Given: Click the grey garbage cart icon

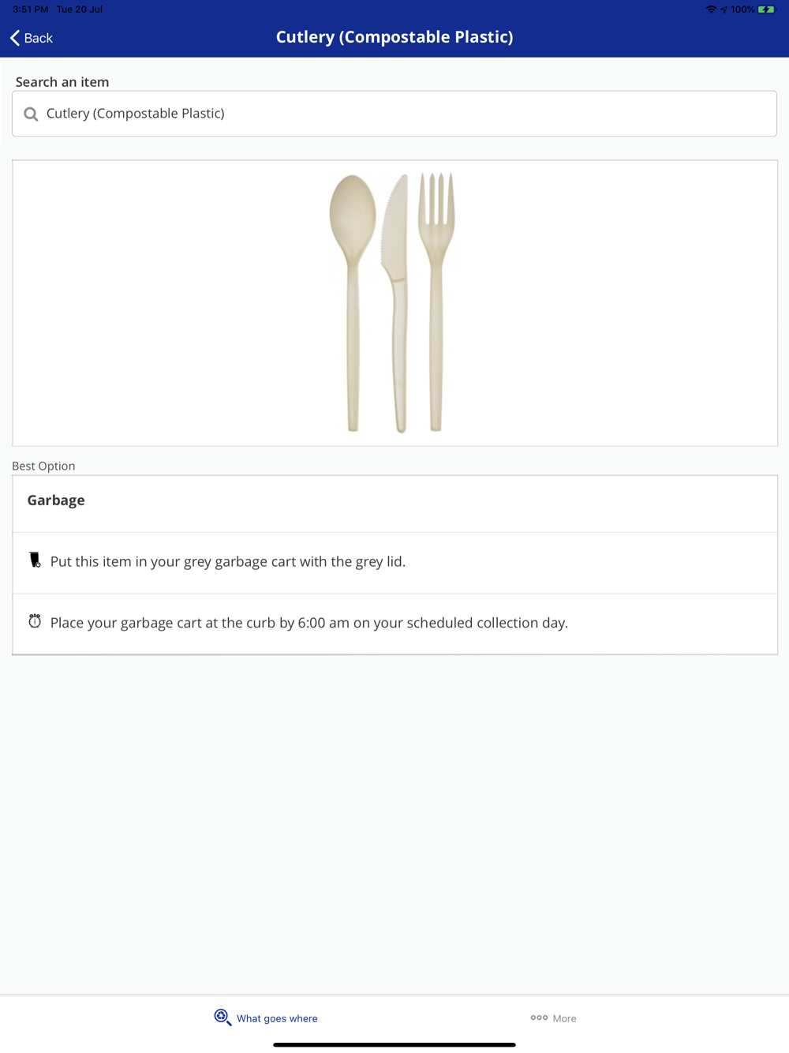Looking at the screenshot, I should 35,560.
